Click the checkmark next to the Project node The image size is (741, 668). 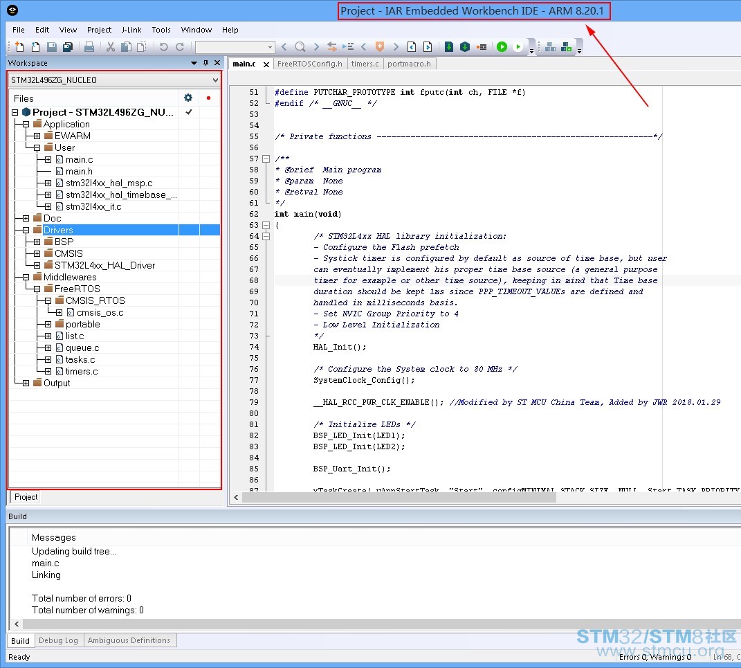[189, 112]
